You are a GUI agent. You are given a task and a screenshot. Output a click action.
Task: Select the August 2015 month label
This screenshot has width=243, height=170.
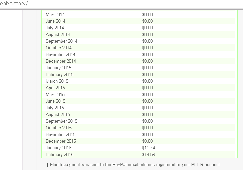(58, 115)
